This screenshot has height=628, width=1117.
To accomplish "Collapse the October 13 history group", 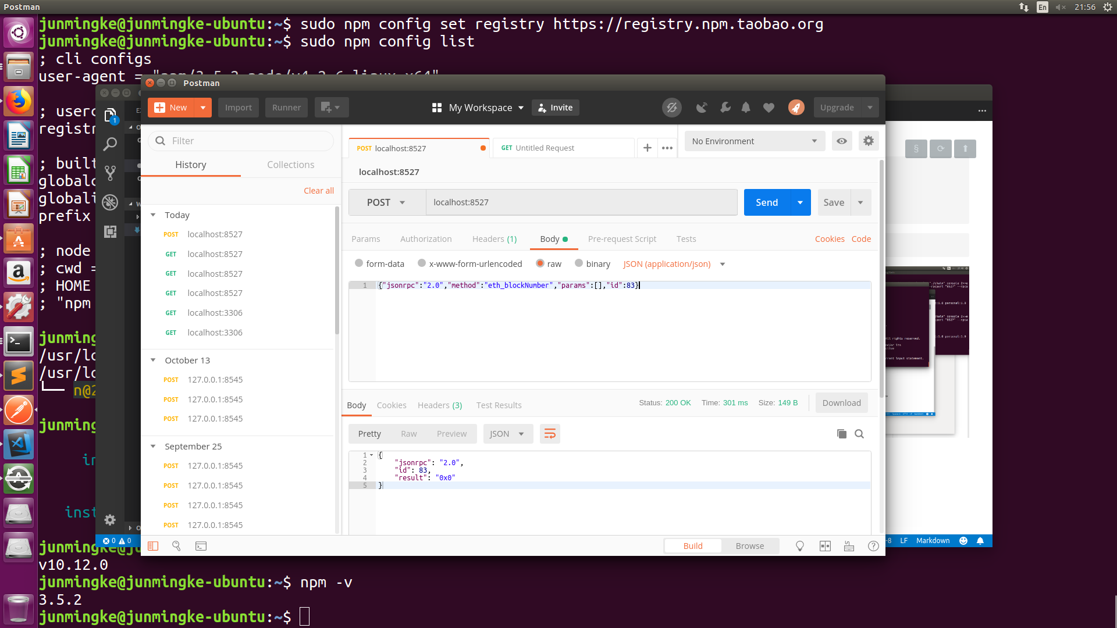I will click(153, 360).
